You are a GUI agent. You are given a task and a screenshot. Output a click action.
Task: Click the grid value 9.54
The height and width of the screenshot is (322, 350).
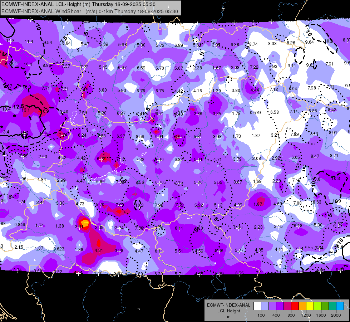coord(48,43)
